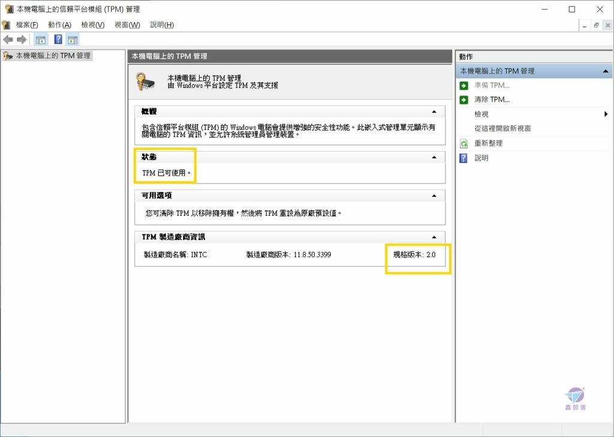Click the 概觀 description paragraph
Viewport: 614px width, 437px height.
click(x=288, y=131)
